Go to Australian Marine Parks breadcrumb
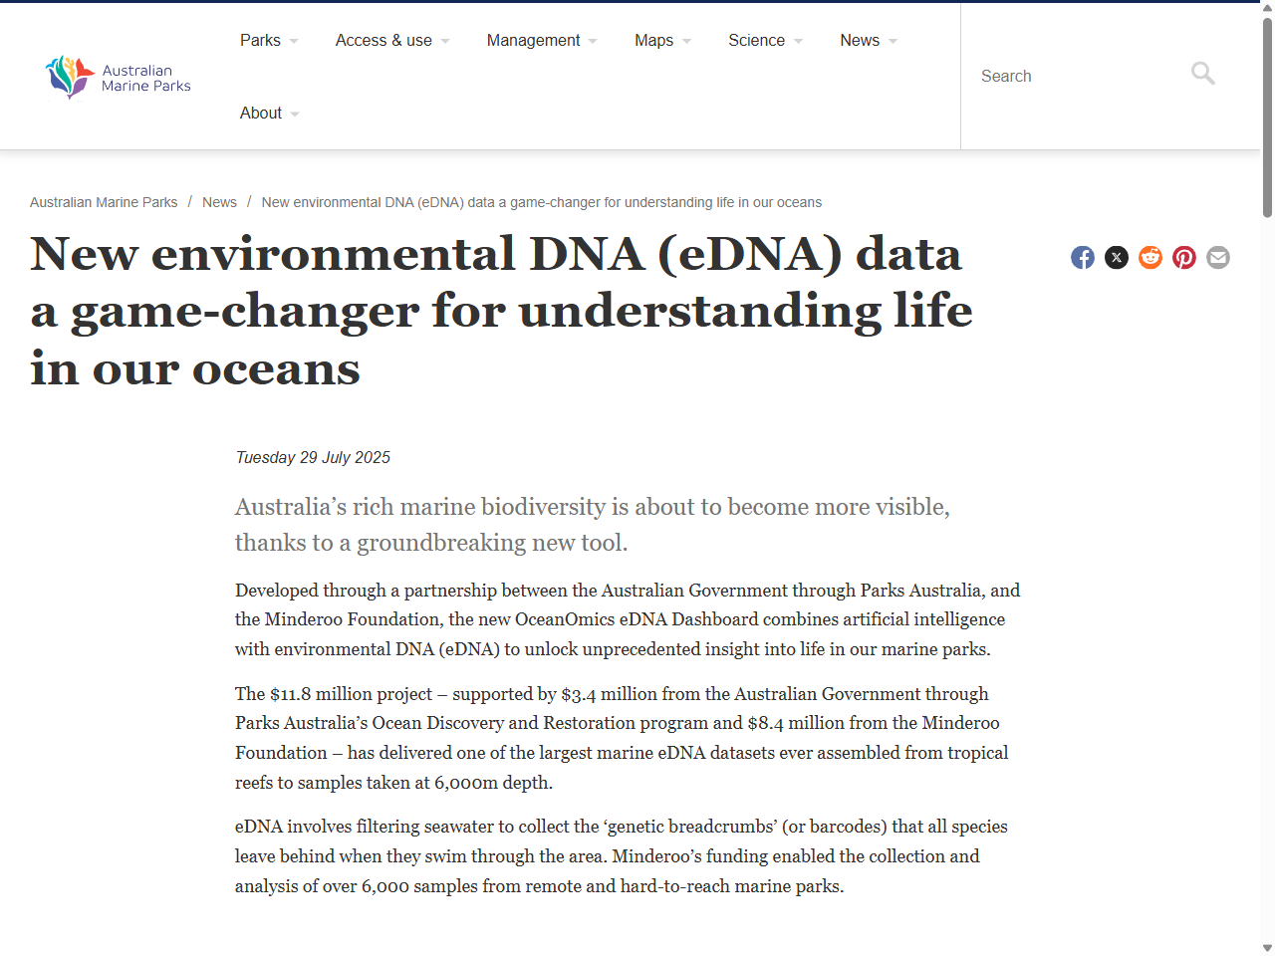Image resolution: width=1275 pixels, height=956 pixels. pyautogui.click(x=104, y=201)
